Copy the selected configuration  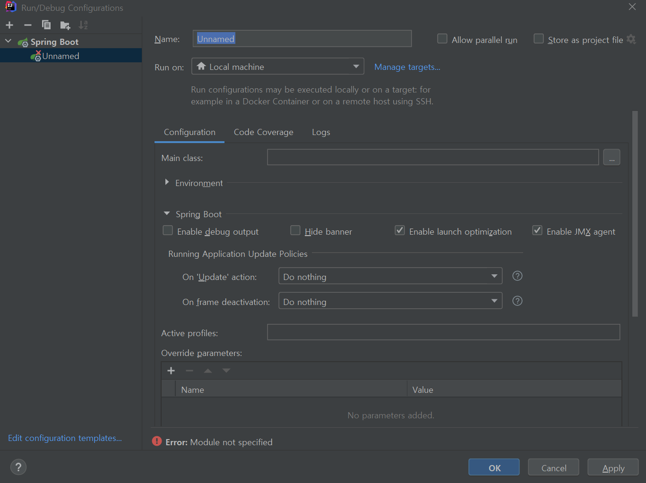46,25
